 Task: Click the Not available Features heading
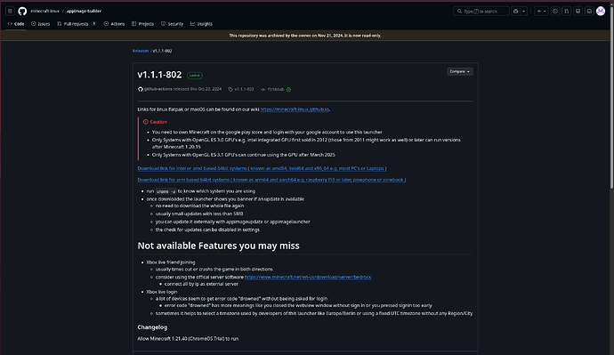(x=219, y=246)
